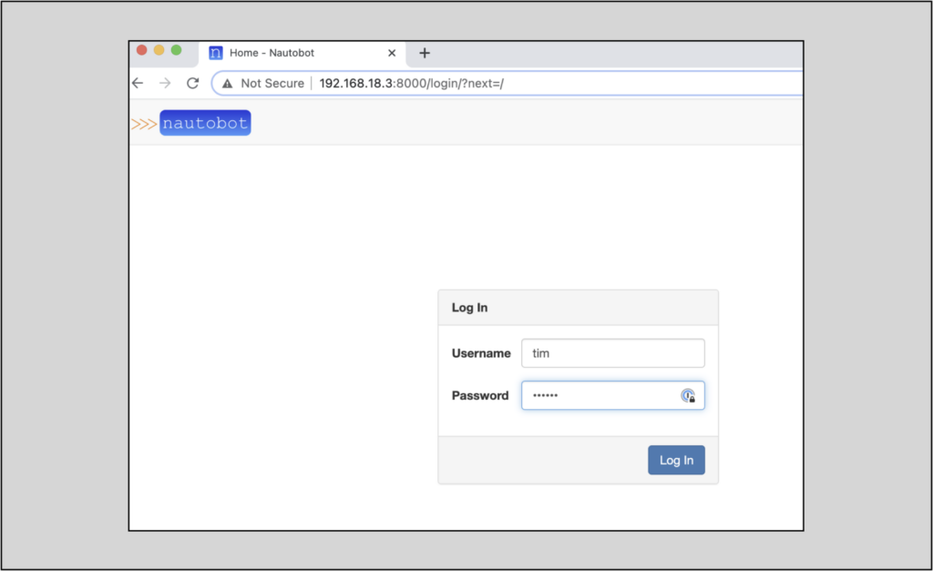Open a new tab with the plus icon

click(x=425, y=53)
